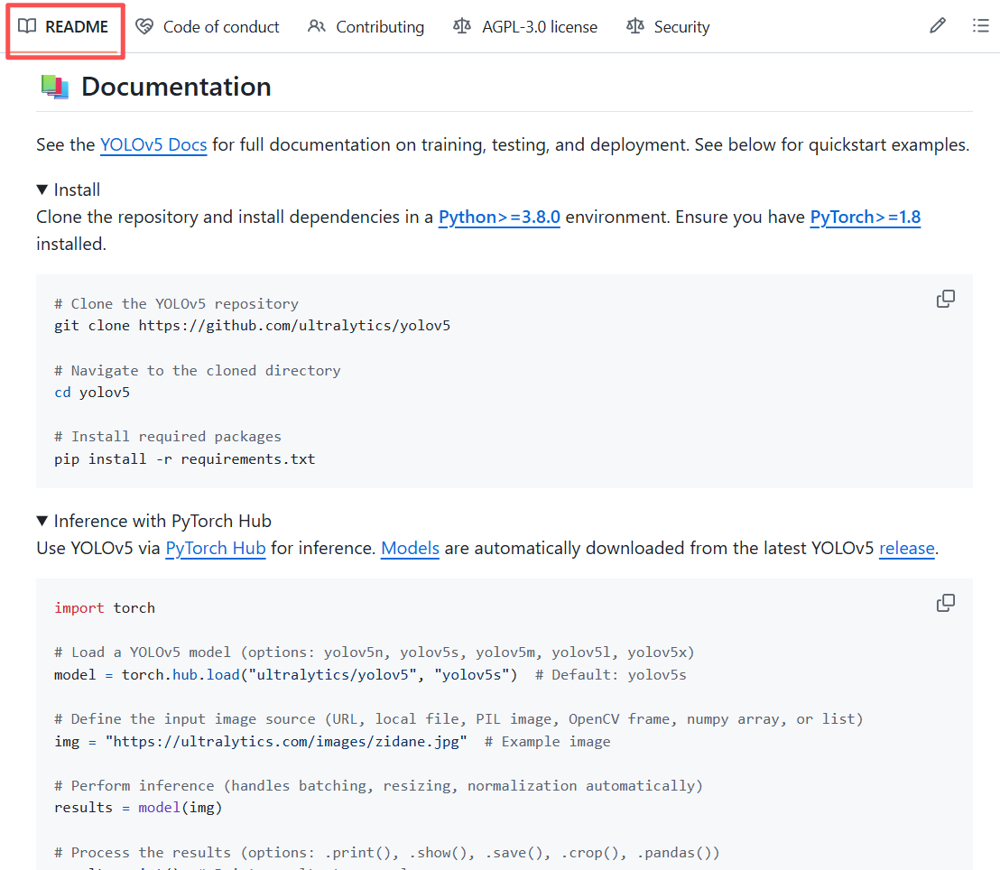Click the 'cd yolov5' command line
Image resolution: width=1000 pixels, height=870 pixels.
click(92, 393)
